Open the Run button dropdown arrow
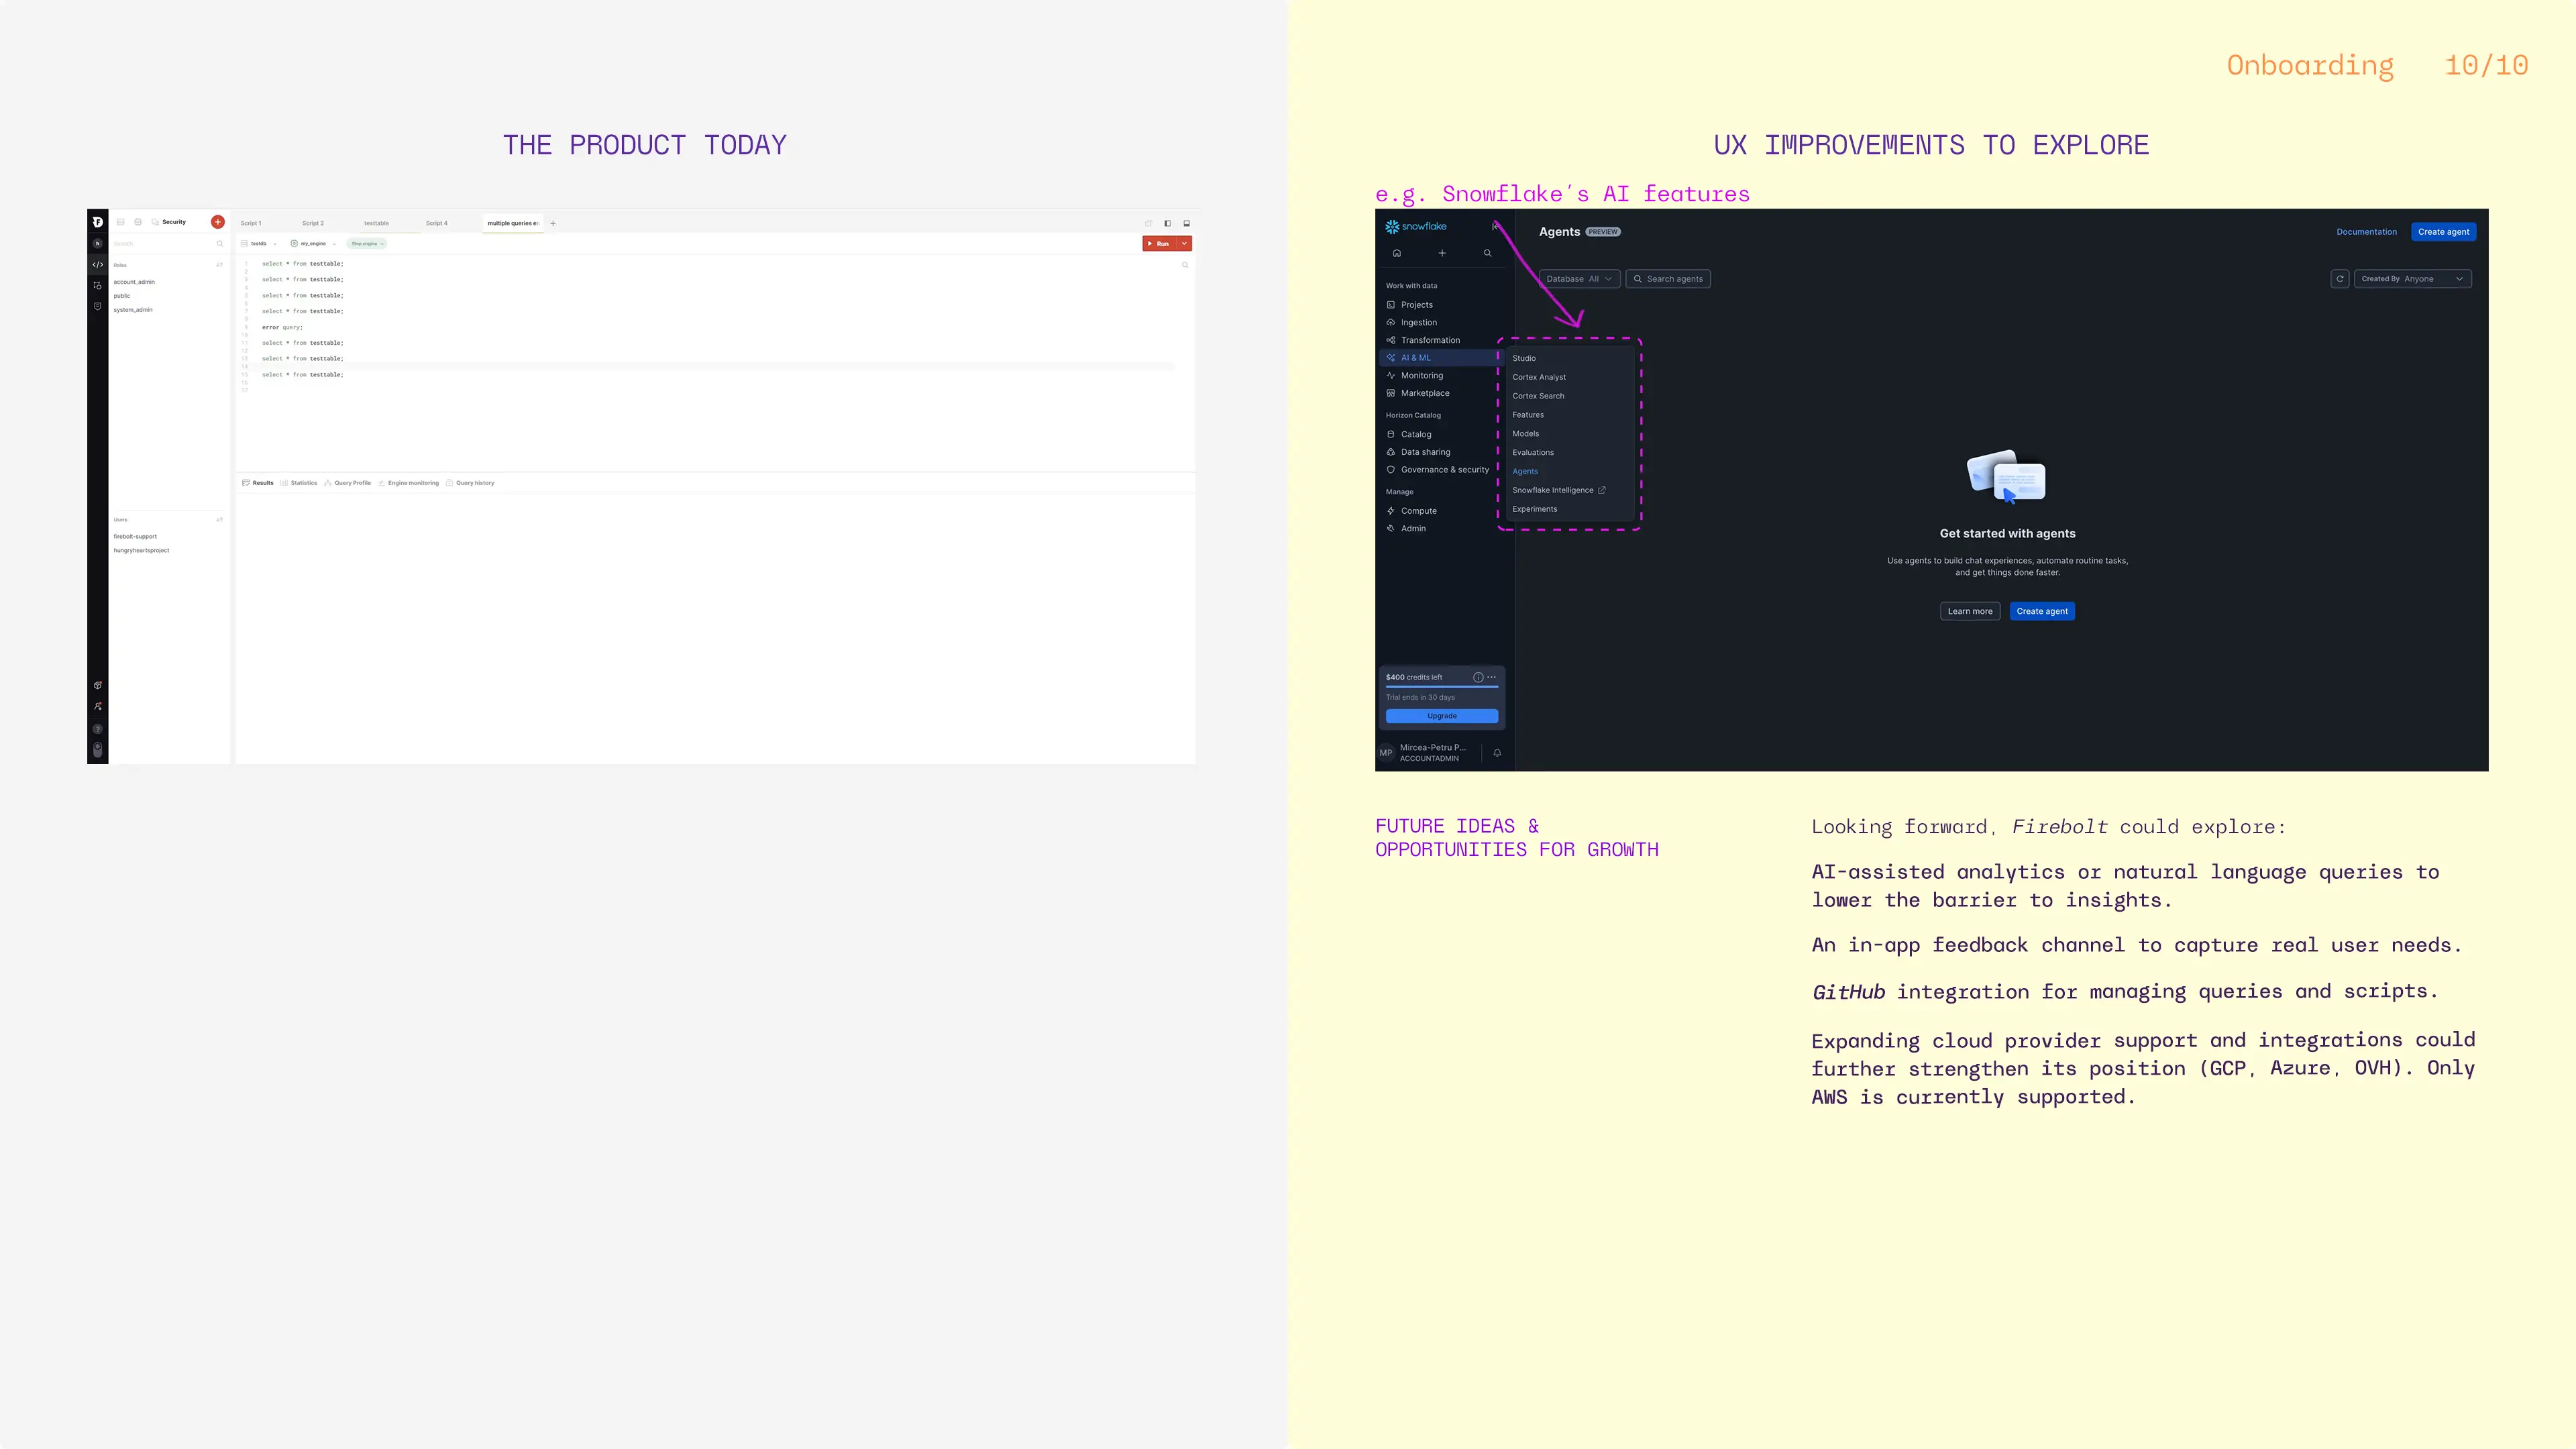Screen dimensions: 2576x1449 coord(1185,244)
